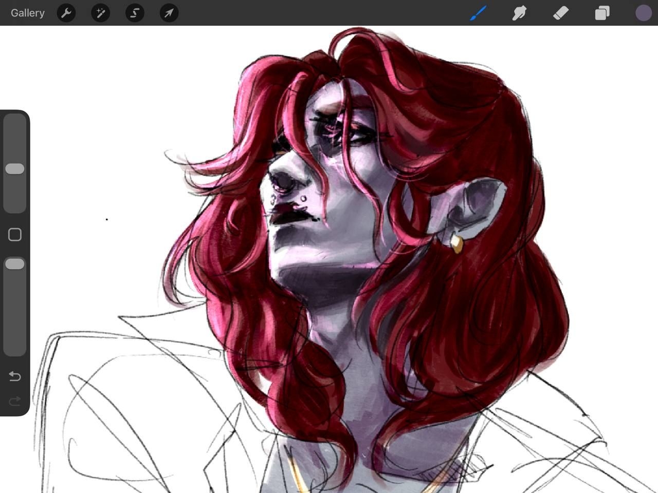The image size is (658, 493).
Task: Tap the gold earring on the character
Action: pos(456,243)
